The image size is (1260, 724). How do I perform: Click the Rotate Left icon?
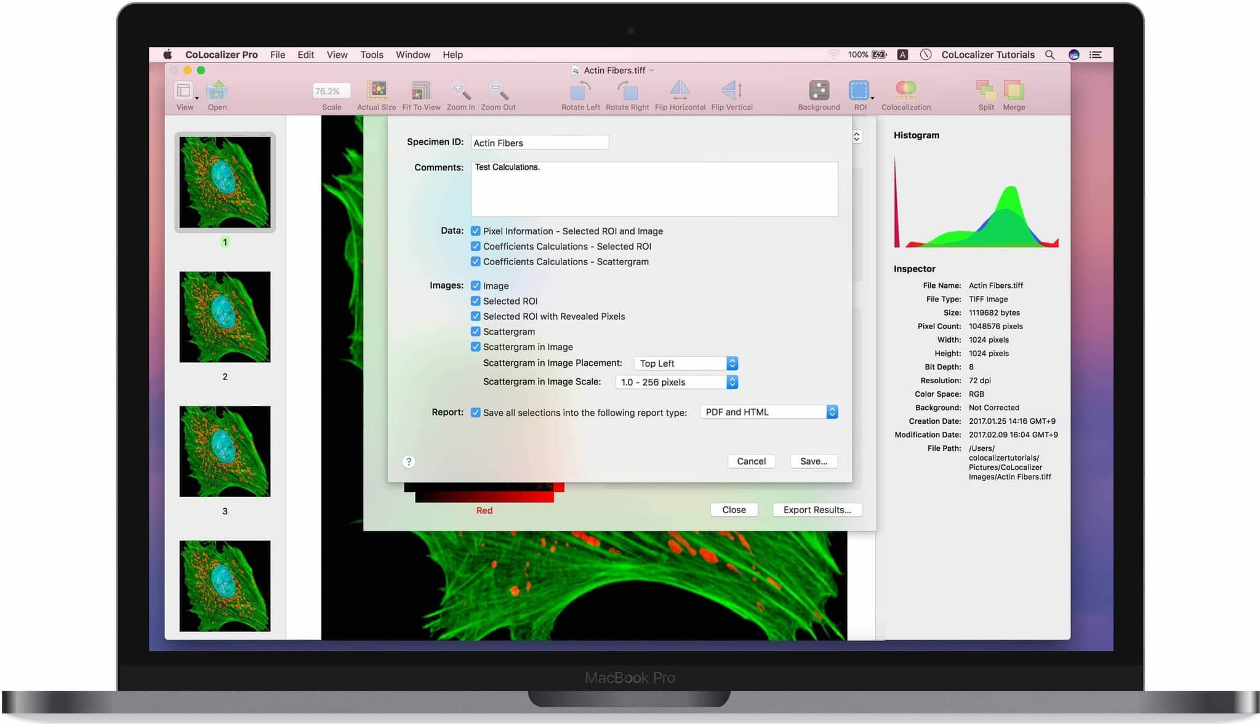[x=580, y=91]
